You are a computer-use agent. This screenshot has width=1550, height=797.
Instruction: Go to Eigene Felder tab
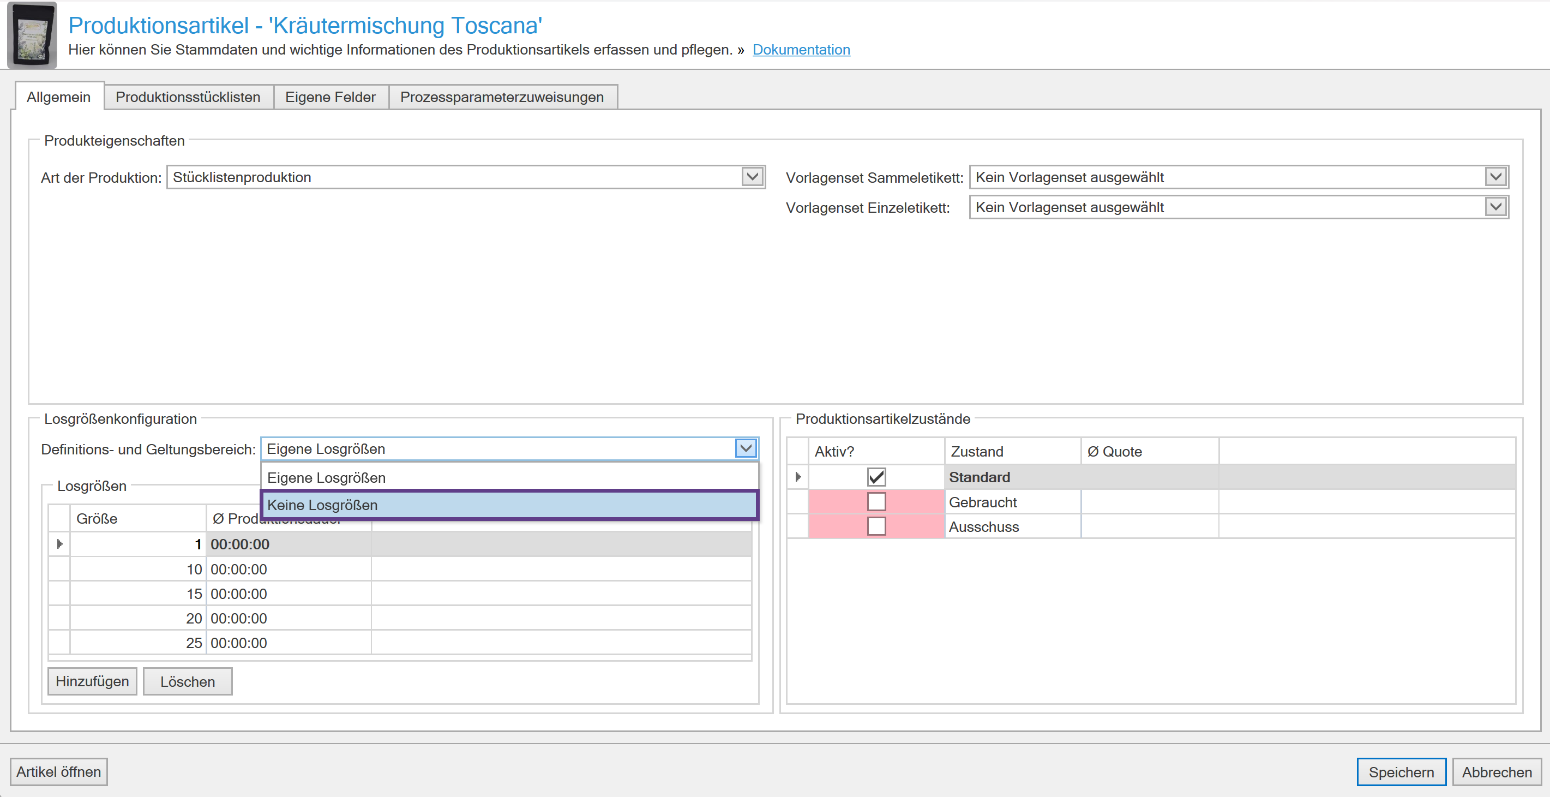pos(331,97)
